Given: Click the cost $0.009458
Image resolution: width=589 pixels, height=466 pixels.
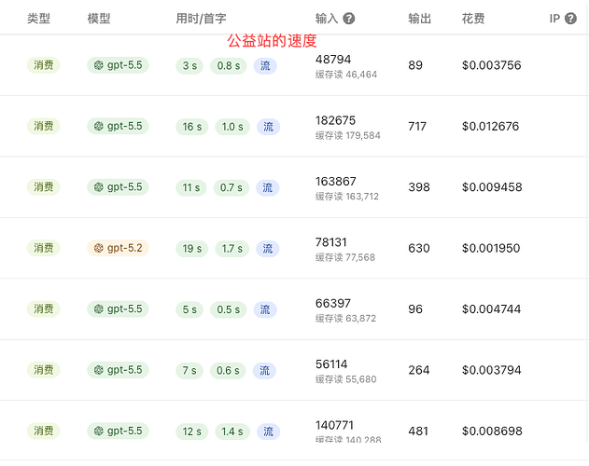Looking at the screenshot, I should 492,186.
